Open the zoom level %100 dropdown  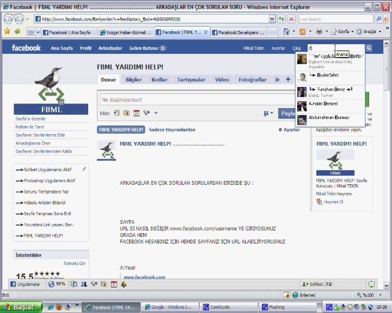tap(380, 295)
